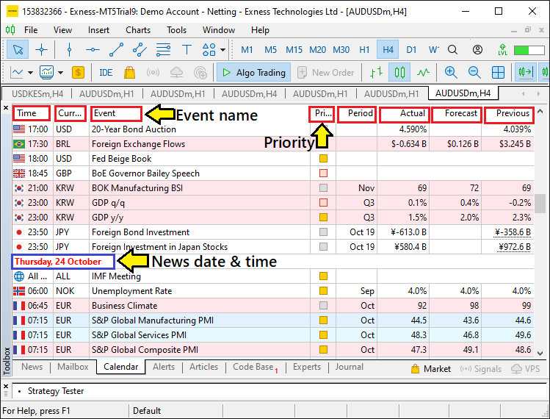Open the Window menu
Viewport: 550px width, 419px height.
tap(219, 30)
